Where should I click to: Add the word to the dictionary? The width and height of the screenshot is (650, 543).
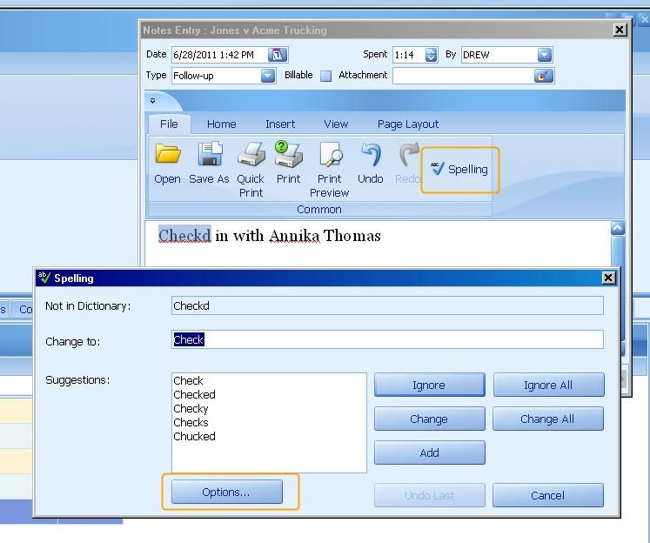coord(430,452)
